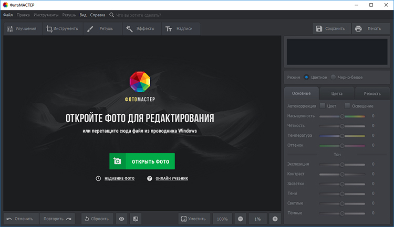Open the ОНЛАЙН УЧЕБНИК link
The width and height of the screenshot is (394, 227).
pyautogui.click(x=168, y=178)
